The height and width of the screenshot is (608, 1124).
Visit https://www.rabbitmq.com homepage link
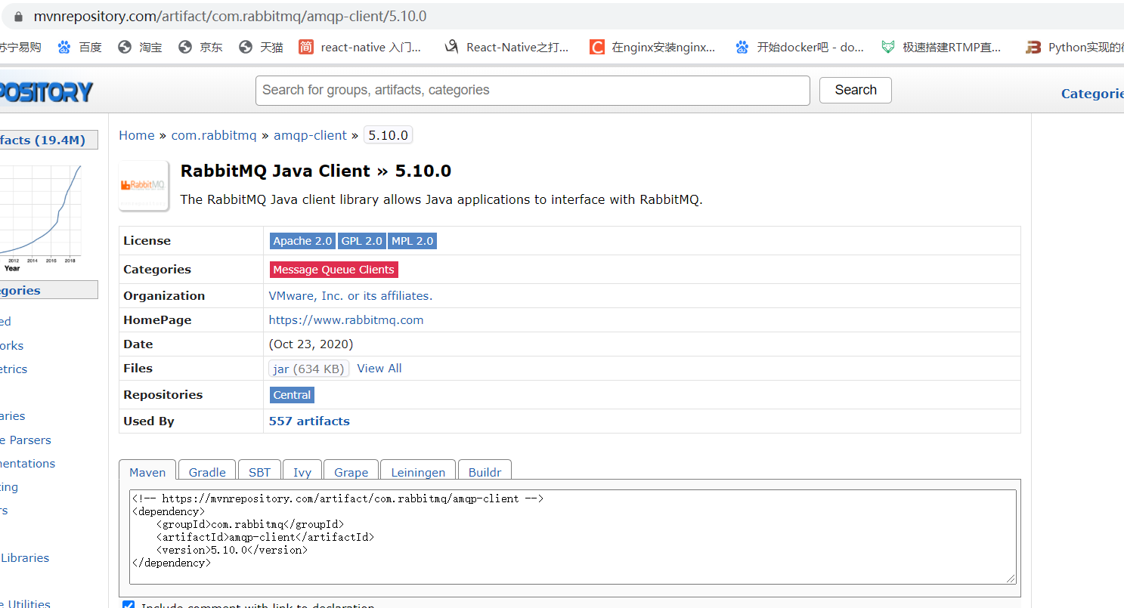click(x=346, y=320)
